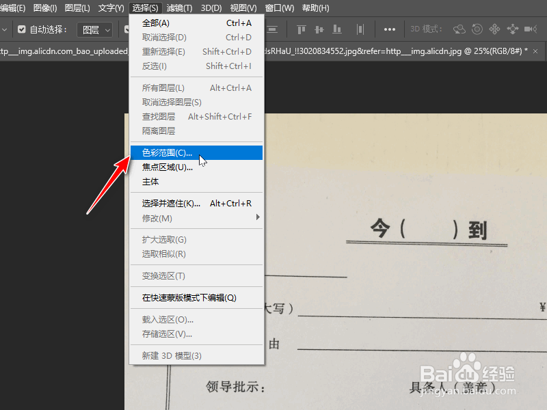Screen dimensions: 547x410
Task: Choose 新建 3D 模型(3) entry
Action: pos(197,356)
